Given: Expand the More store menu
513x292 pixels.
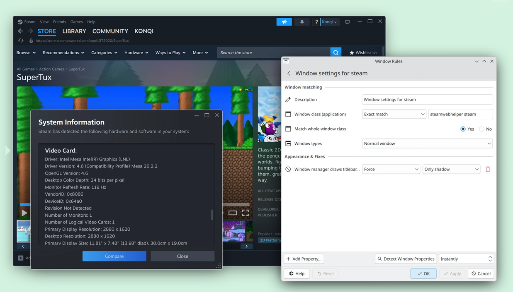Looking at the screenshot, I should point(200,53).
